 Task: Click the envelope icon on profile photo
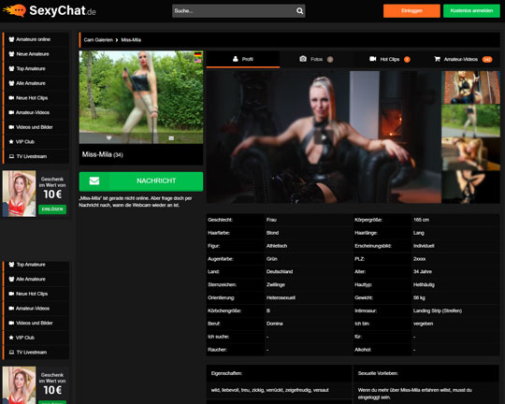click(x=171, y=138)
